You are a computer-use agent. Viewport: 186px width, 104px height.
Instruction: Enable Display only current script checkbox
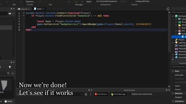[x=130, y=94]
